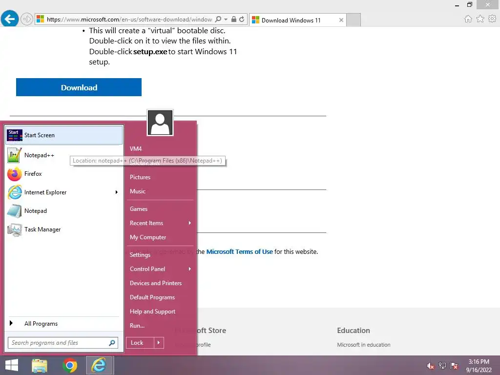500x375 pixels.
Task: Click the address bar URL field
Action: point(129,20)
